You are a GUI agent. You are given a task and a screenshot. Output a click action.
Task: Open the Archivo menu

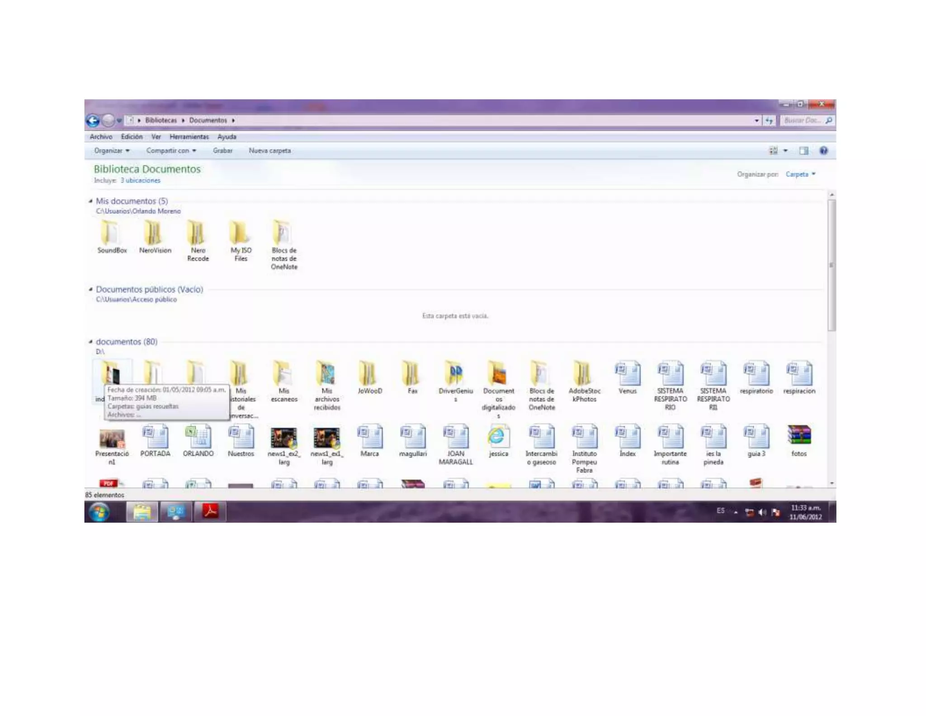click(101, 137)
